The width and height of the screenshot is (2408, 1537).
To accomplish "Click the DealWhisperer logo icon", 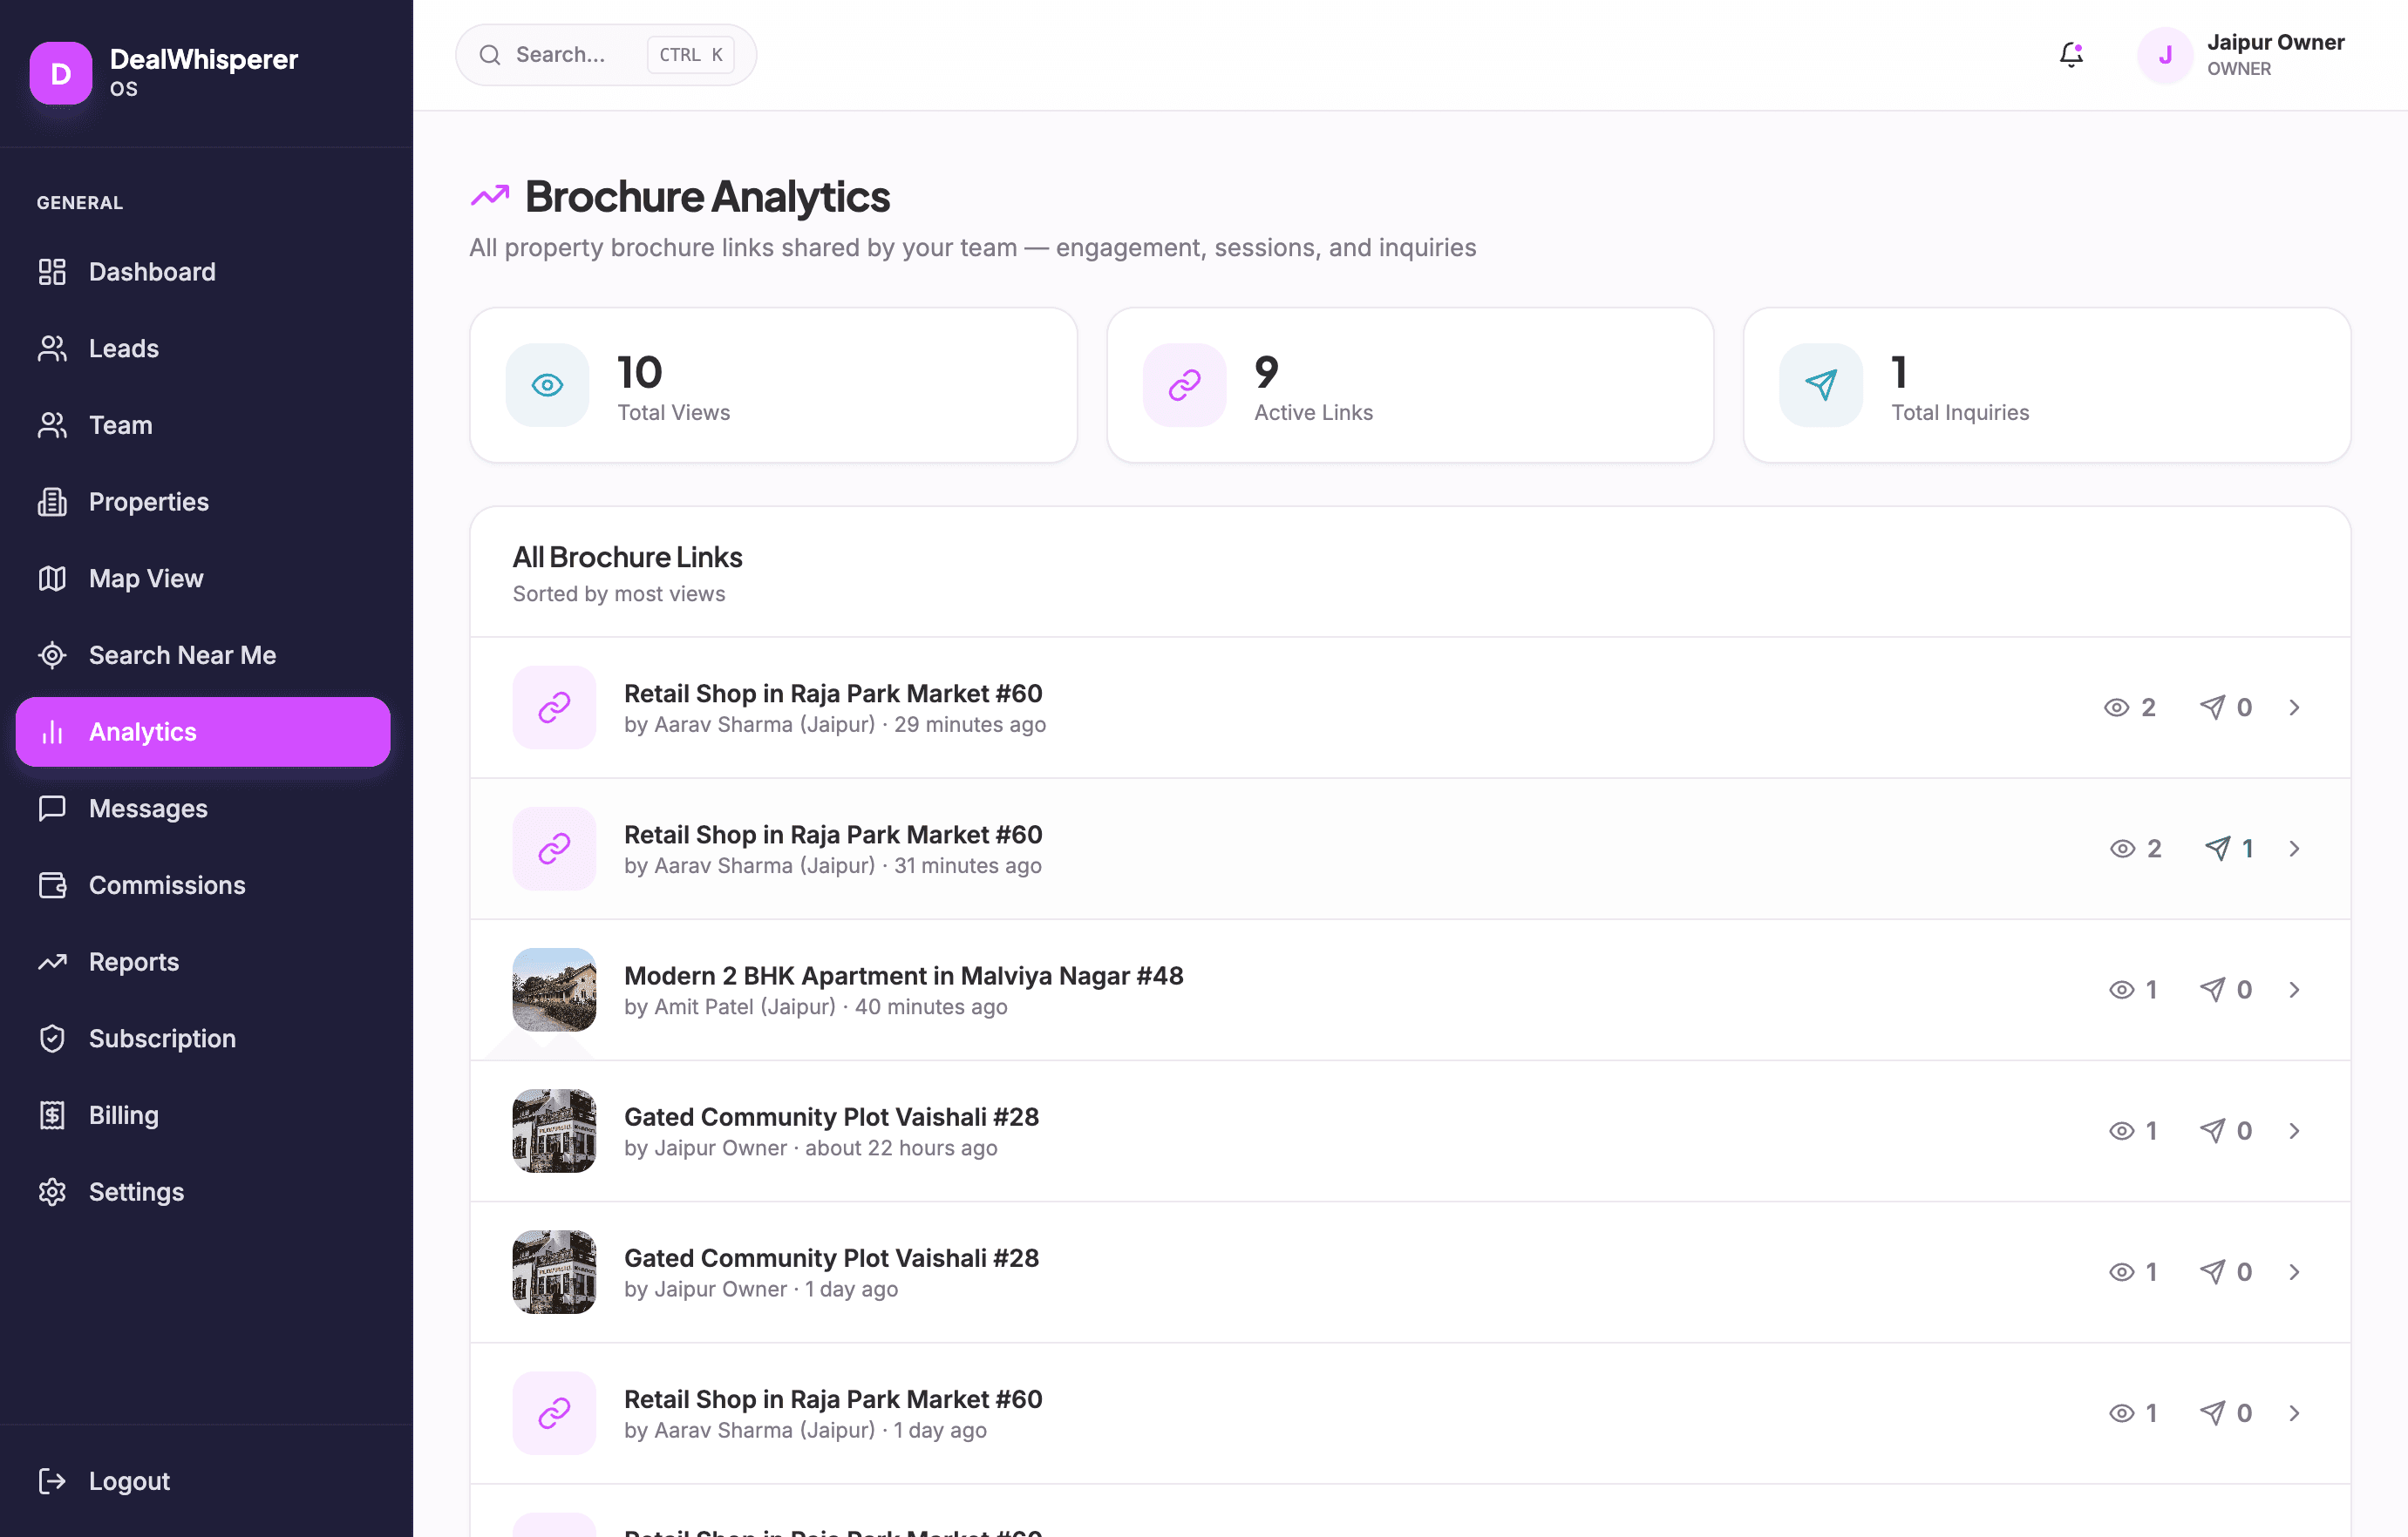I will pos(61,73).
